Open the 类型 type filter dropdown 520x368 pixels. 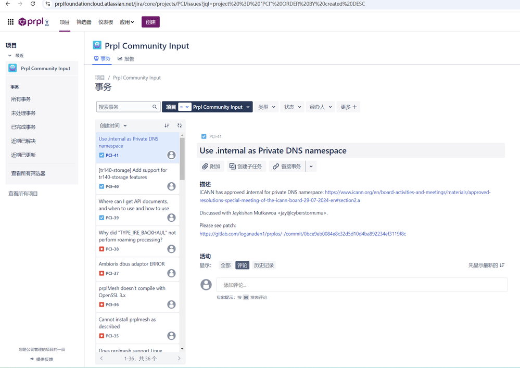[267, 107]
